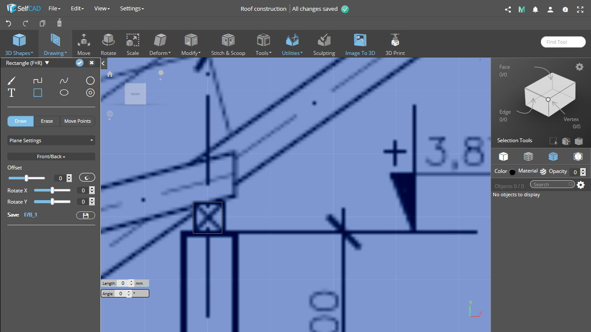Select the rectangle drawing tool
Screen dimensions: 591x332
point(38,93)
